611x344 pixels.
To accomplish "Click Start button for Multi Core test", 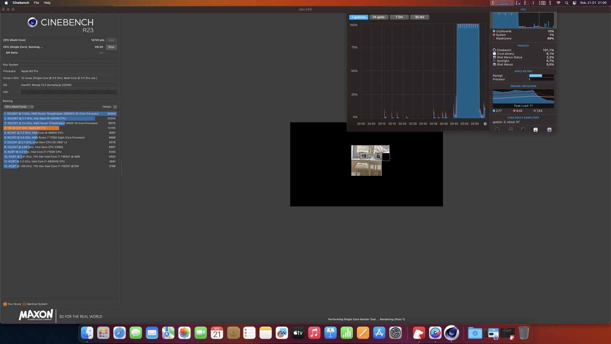I will point(111,40).
